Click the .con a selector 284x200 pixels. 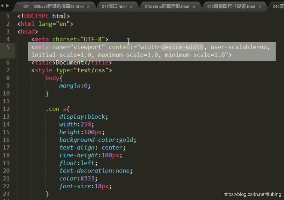[x=56, y=109]
